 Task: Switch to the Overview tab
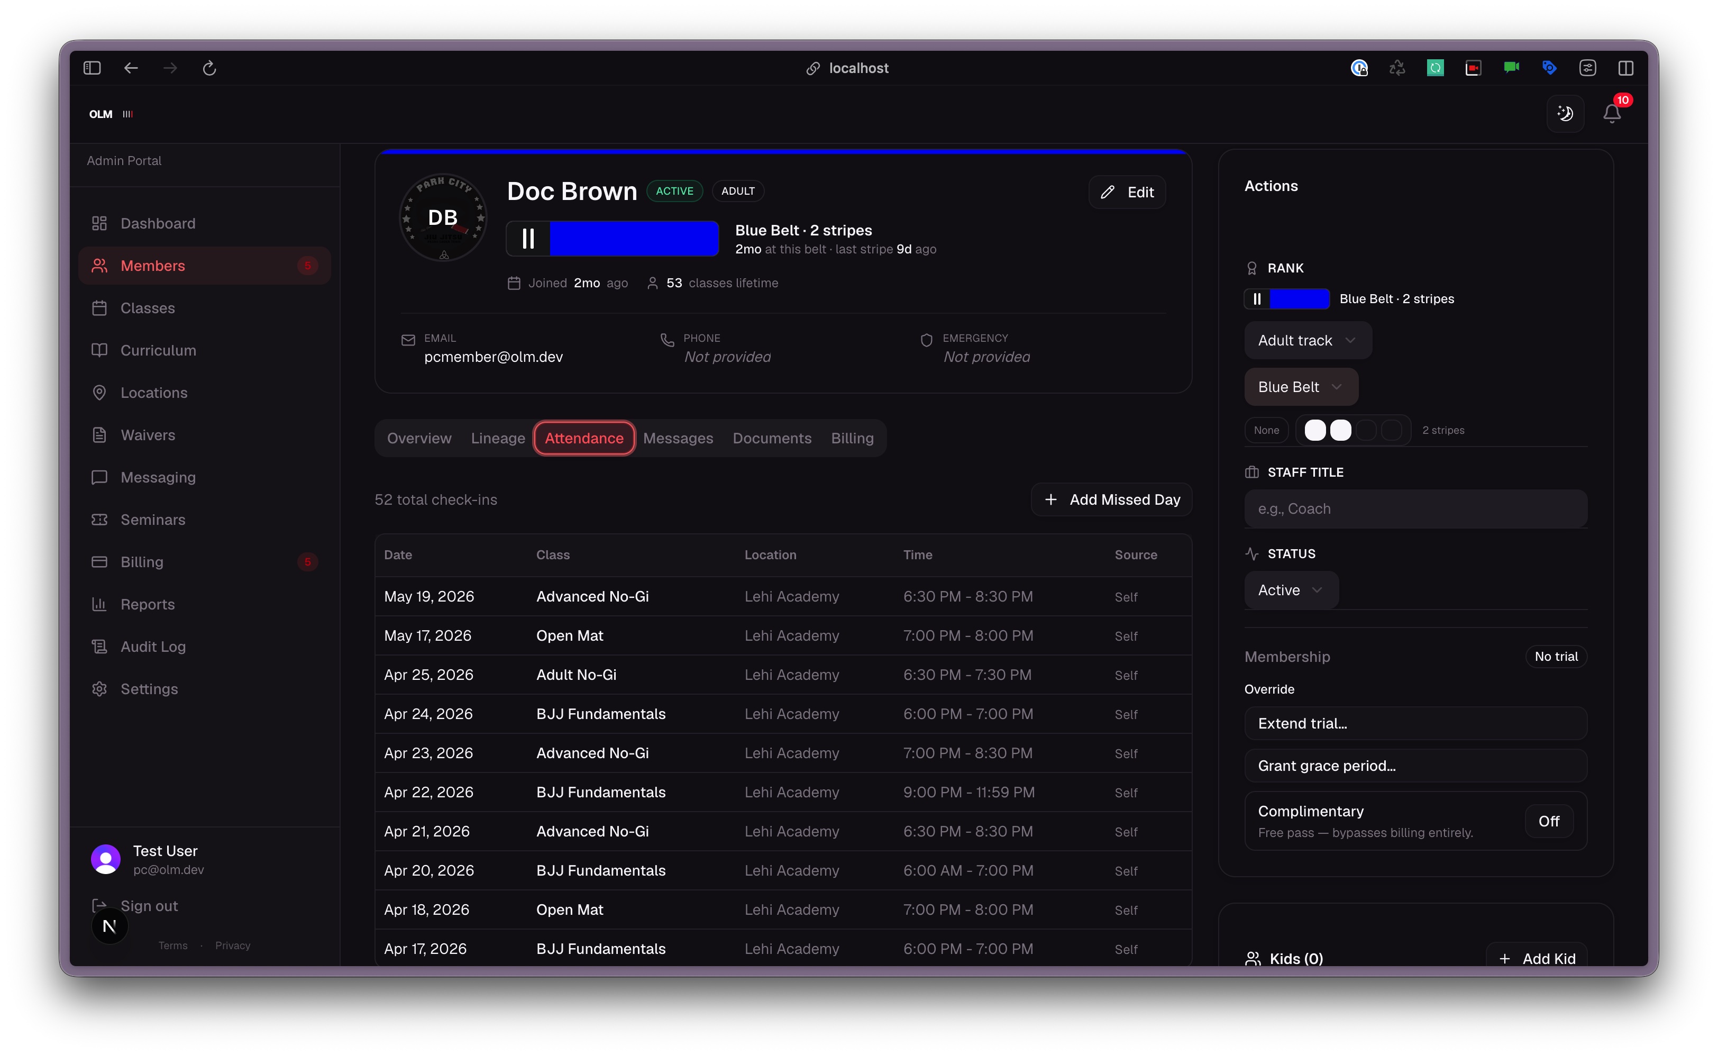419,438
